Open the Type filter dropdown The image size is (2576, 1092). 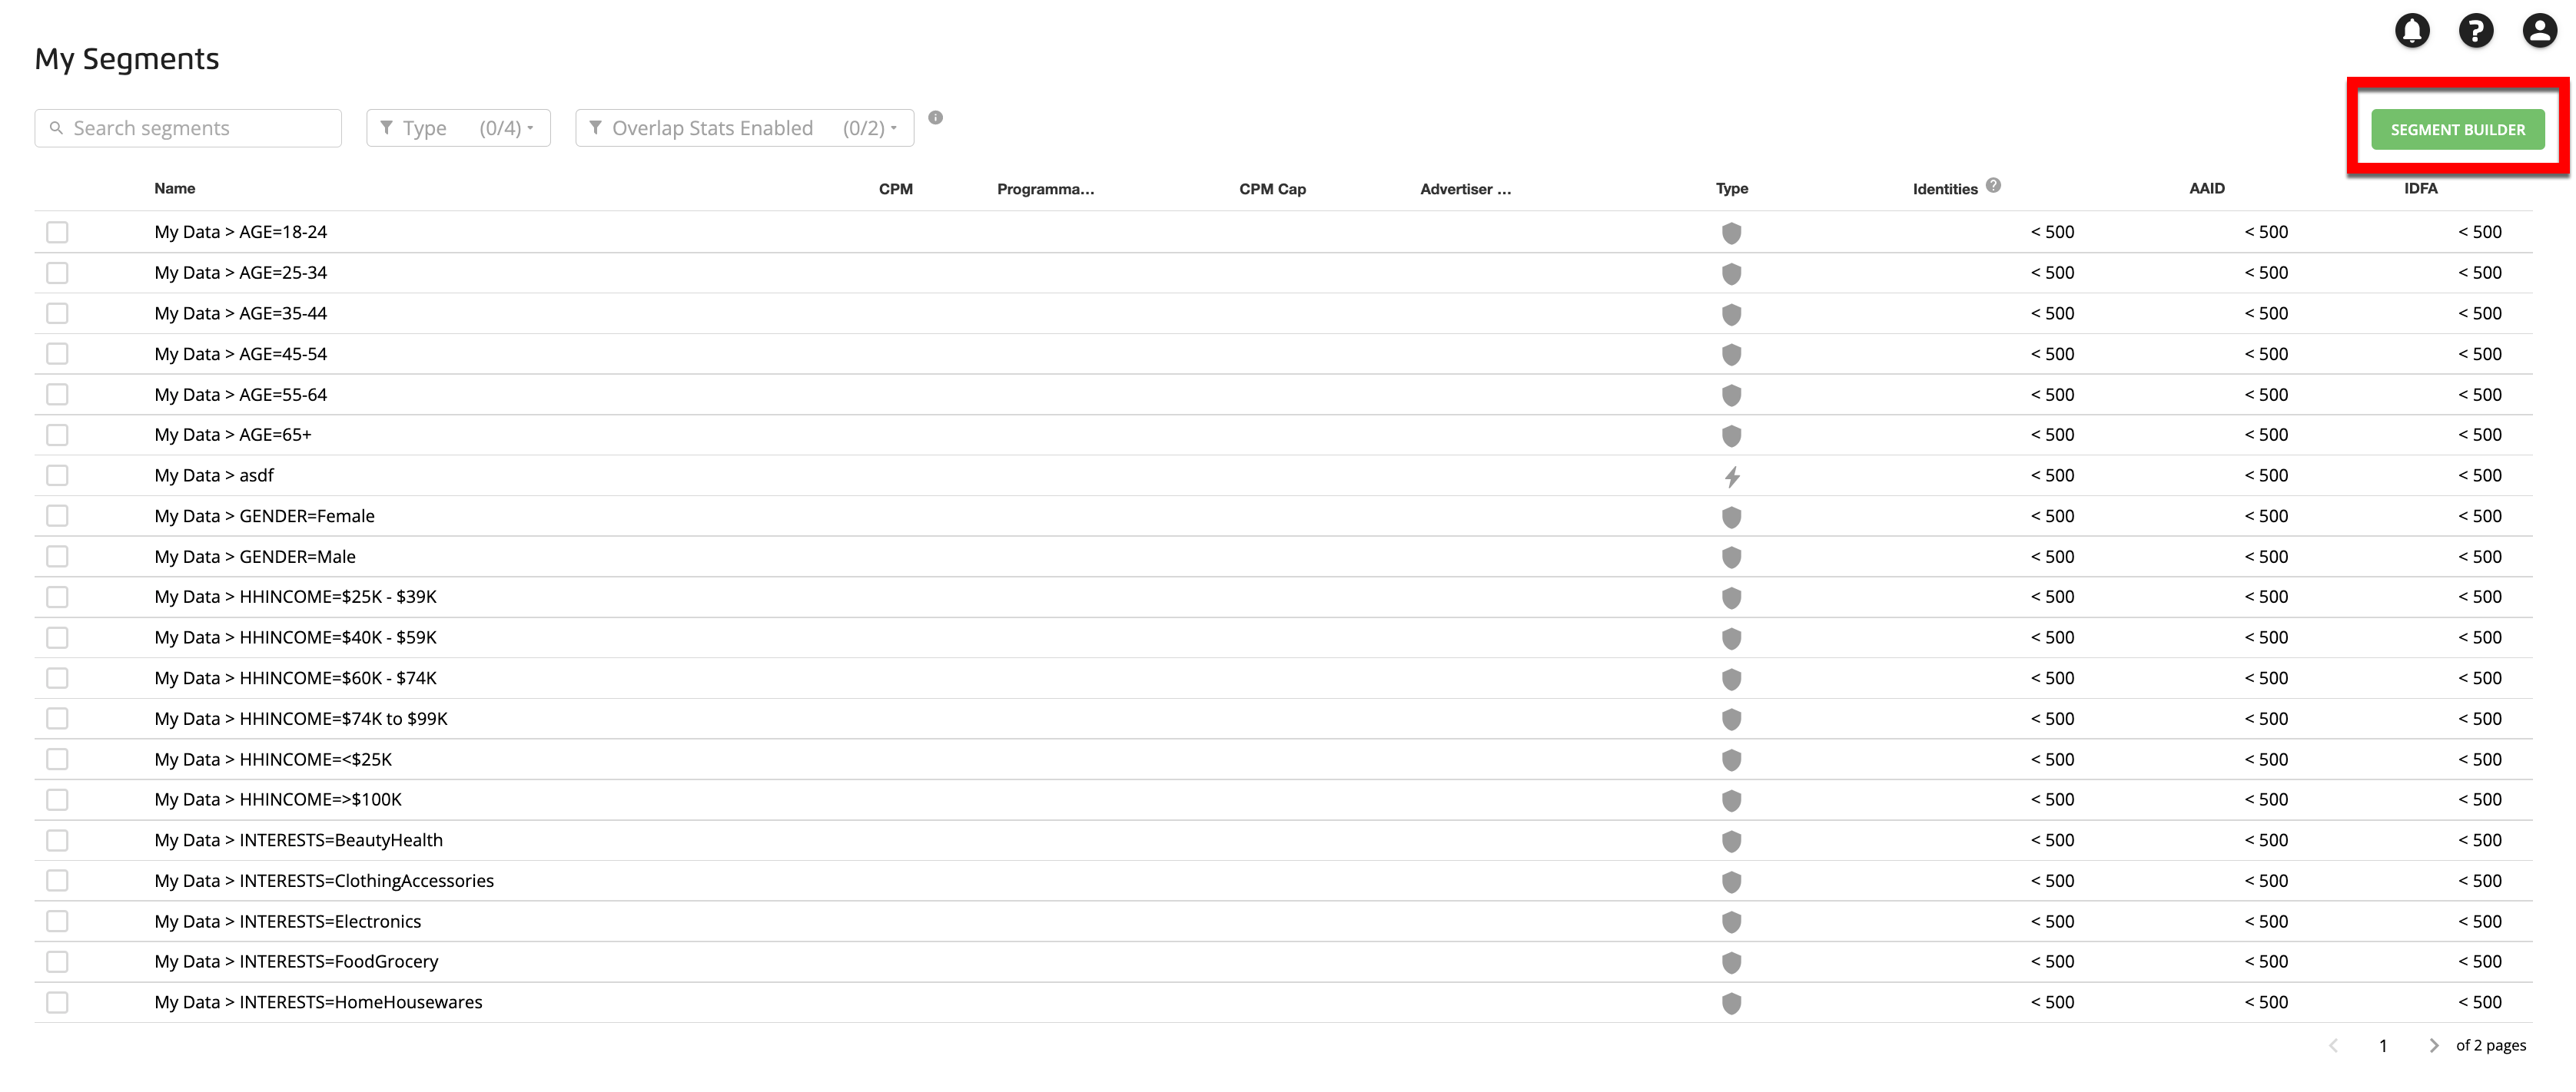tap(458, 128)
